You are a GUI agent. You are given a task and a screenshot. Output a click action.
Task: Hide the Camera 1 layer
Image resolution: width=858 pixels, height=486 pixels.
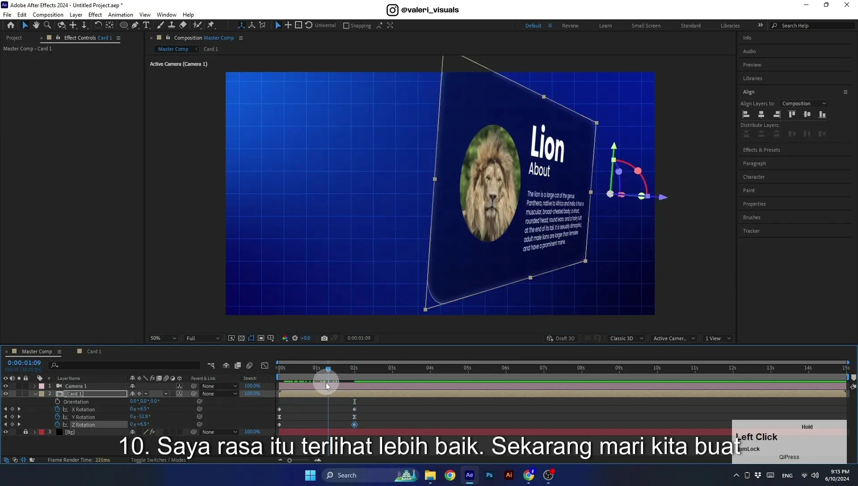pyautogui.click(x=5, y=386)
